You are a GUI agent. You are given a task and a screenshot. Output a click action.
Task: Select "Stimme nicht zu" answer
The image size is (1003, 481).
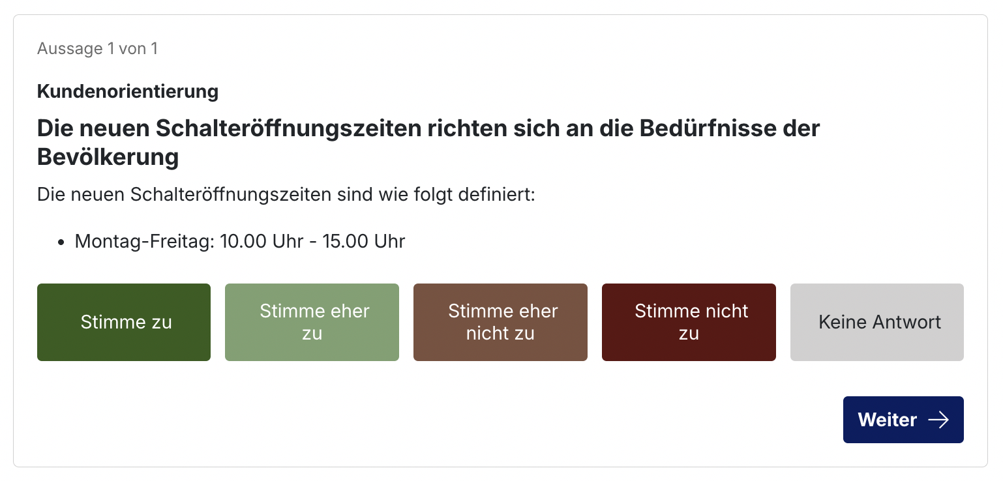tap(689, 322)
